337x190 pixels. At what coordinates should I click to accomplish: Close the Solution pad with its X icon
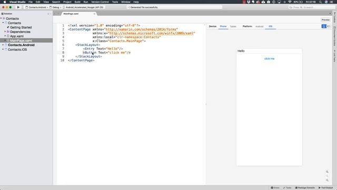coord(51,14)
